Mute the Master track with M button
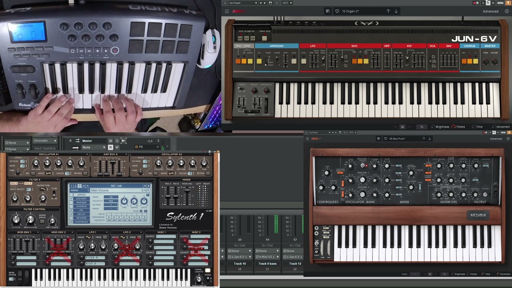Image resolution: width=512 pixels, height=288 pixels. (x=110, y=141)
